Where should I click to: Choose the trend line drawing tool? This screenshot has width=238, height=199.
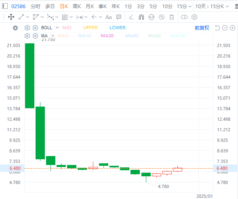coord(21,17)
